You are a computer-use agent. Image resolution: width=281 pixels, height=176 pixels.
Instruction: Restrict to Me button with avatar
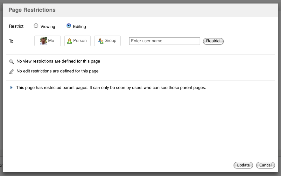coord(47,41)
